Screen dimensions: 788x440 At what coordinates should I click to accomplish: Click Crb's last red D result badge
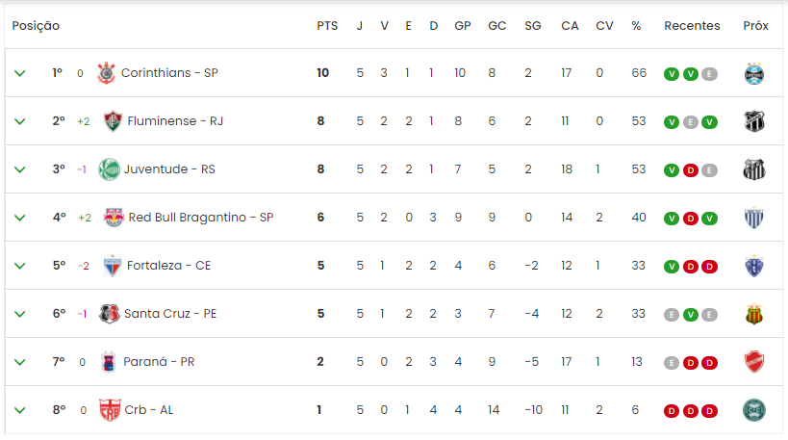[709, 411]
